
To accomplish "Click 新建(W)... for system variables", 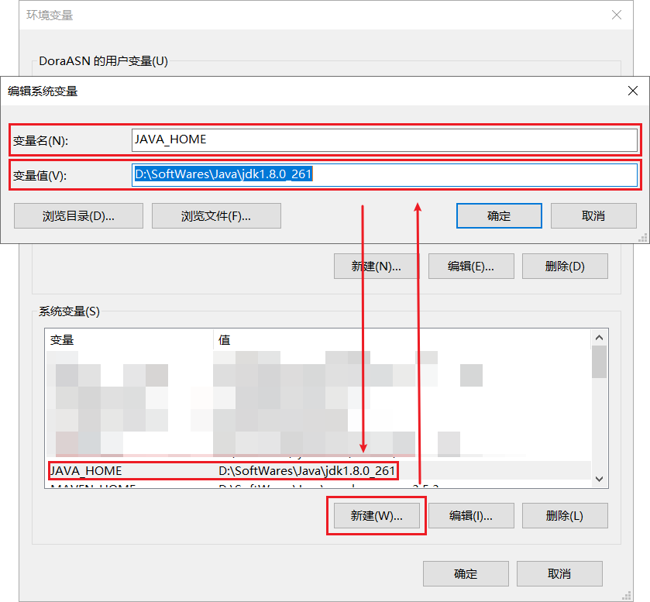I will click(377, 516).
